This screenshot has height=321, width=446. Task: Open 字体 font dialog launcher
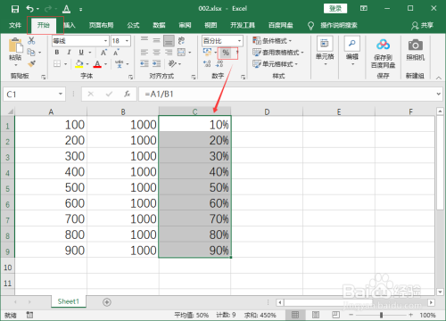130,77
